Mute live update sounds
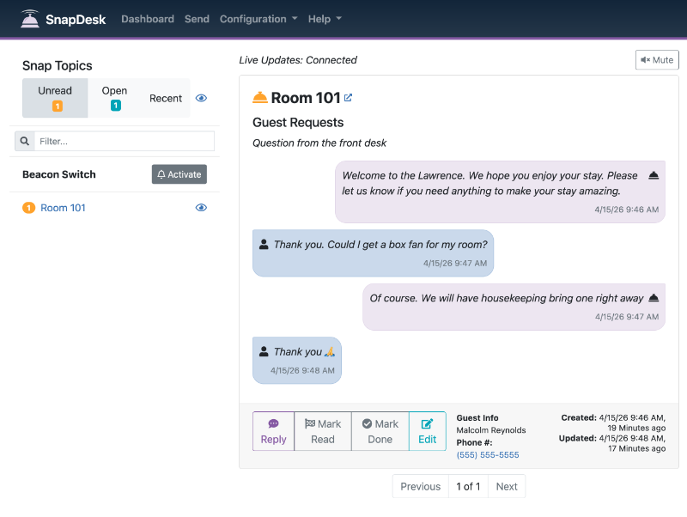 tap(657, 60)
